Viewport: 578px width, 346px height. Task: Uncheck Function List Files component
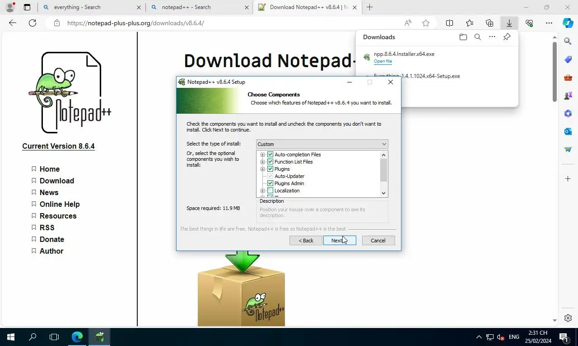270,162
